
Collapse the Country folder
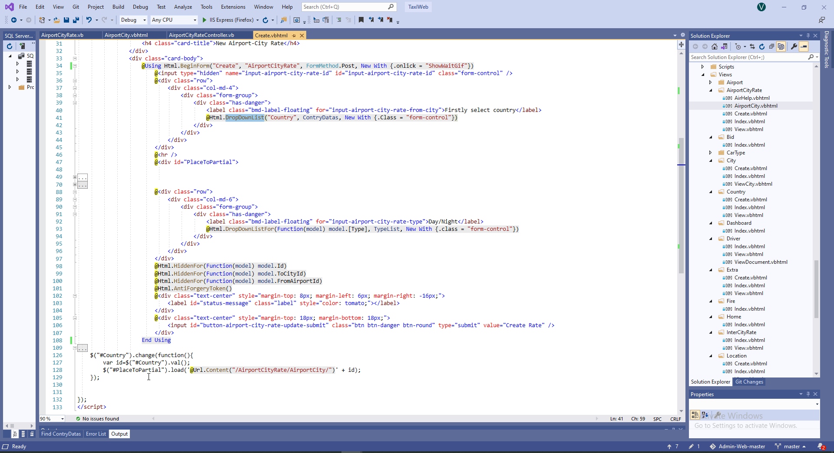(x=711, y=192)
